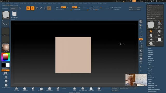
Task: Toggle the Menus button in title bar
Action: pyautogui.click(x=134, y=1)
